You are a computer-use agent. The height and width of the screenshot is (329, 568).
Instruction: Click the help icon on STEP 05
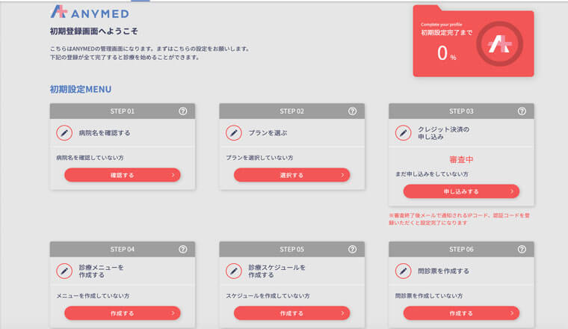click(x=352, y=249)
